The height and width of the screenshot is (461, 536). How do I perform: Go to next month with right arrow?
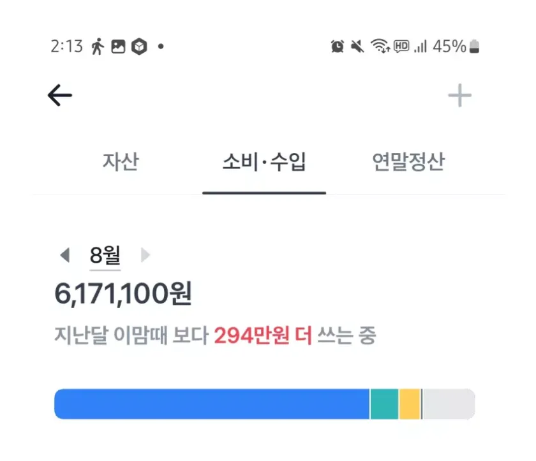pyautogui.click(x=145, y=256)
